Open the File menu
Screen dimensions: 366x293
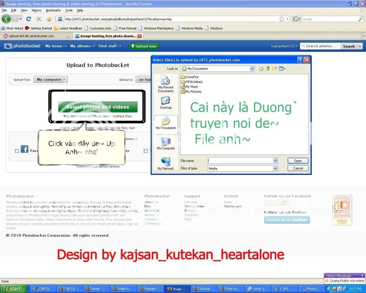click(4, 10)
